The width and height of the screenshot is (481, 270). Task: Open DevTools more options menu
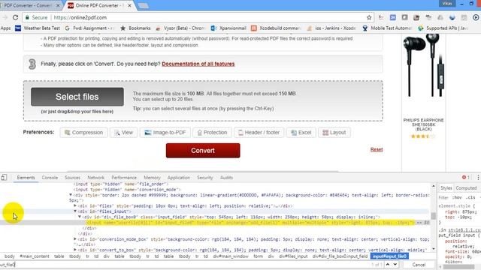pyautogui.click(x=478, y=178)
